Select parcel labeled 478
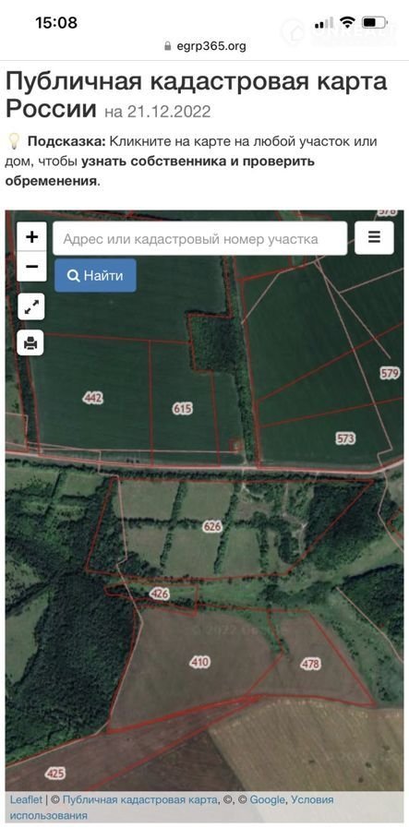This screenshot has height=840, width=409. click(310, 665)
